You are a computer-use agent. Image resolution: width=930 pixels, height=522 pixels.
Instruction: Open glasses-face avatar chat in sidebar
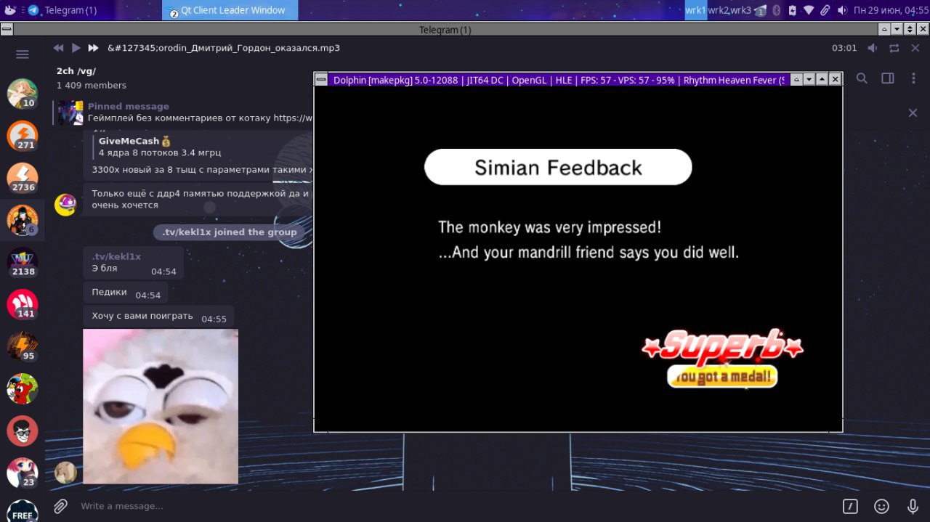[x=23, y=431]
